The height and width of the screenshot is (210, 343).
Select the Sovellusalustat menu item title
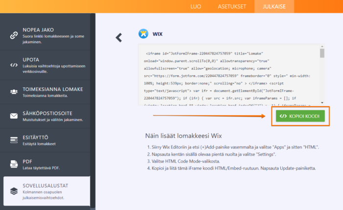[x=45, y=186]
